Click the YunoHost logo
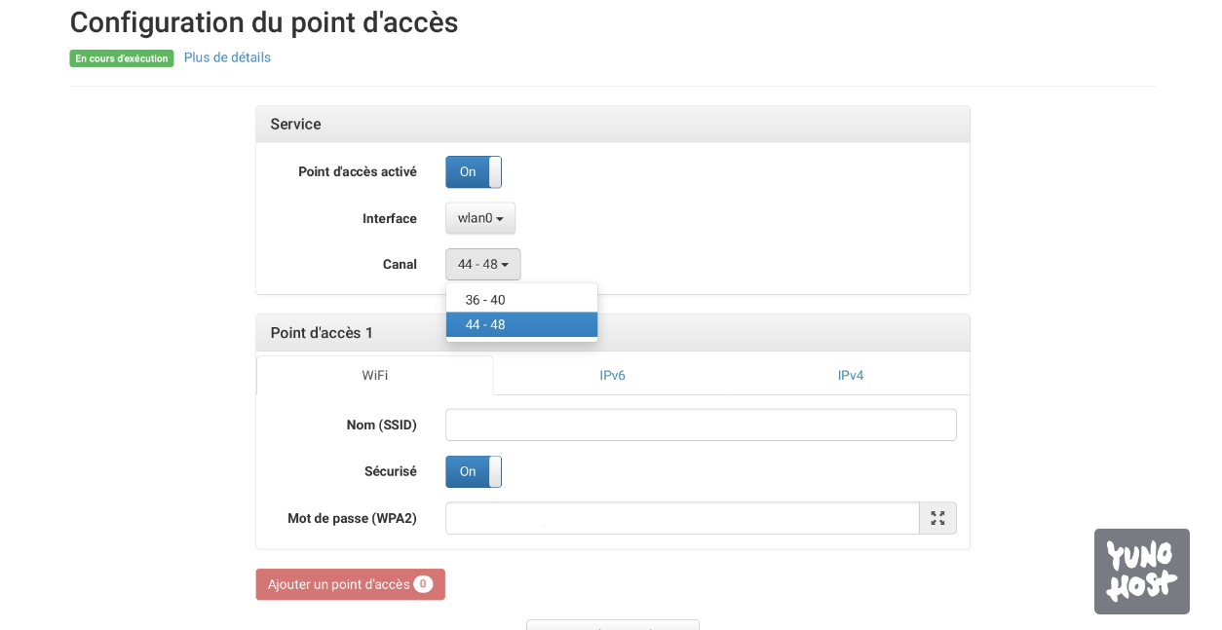 (x=1141, y=572)
